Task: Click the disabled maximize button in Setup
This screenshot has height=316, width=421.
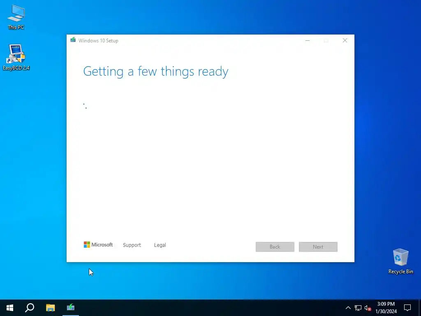Action: 326,41
